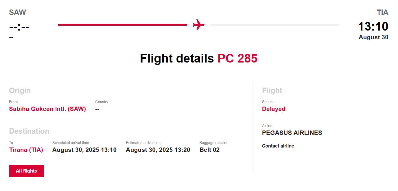The width and height of the screenshot is (398, 191).
Task: Click the PEGASUS AIRLINES name
Action: 292,133
